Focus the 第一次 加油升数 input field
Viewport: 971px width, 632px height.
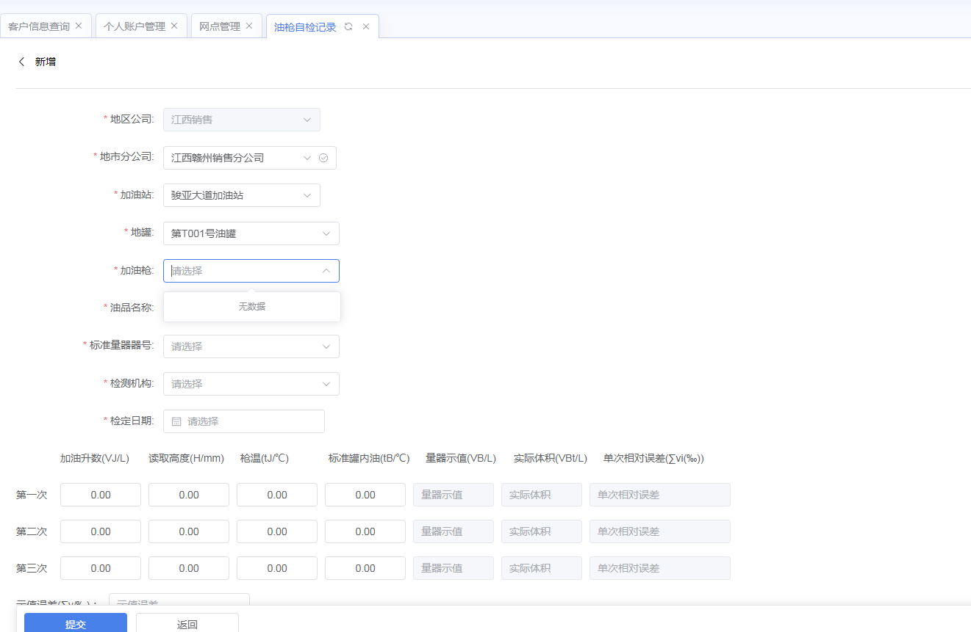[101, 495]
